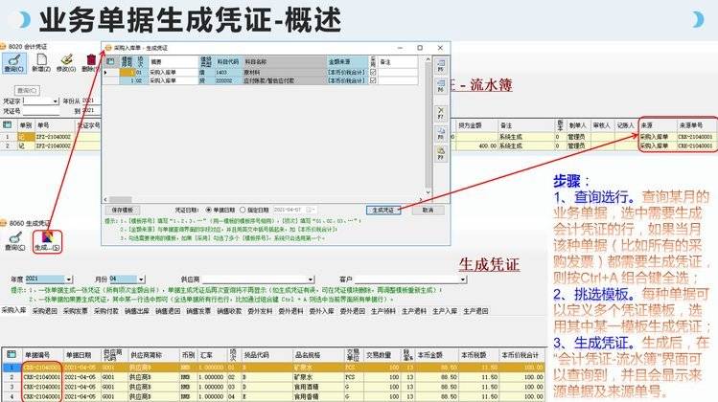
Task: Click the dialog's horizontal scrollbar
Action: point(264,198)
